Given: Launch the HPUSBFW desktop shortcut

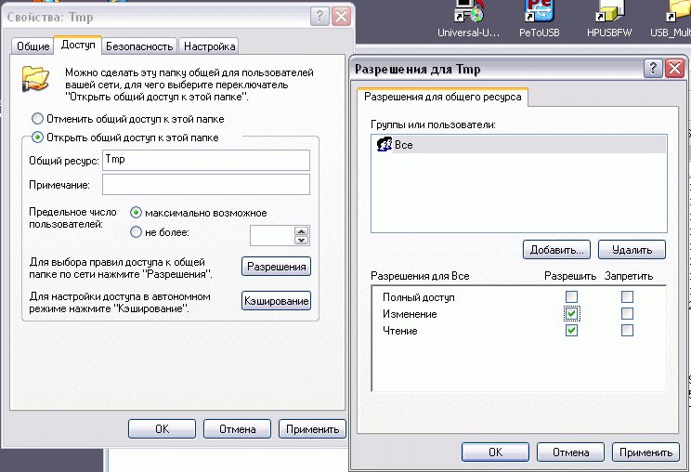Looking at the screenshot, I should (x=608, y=13).
